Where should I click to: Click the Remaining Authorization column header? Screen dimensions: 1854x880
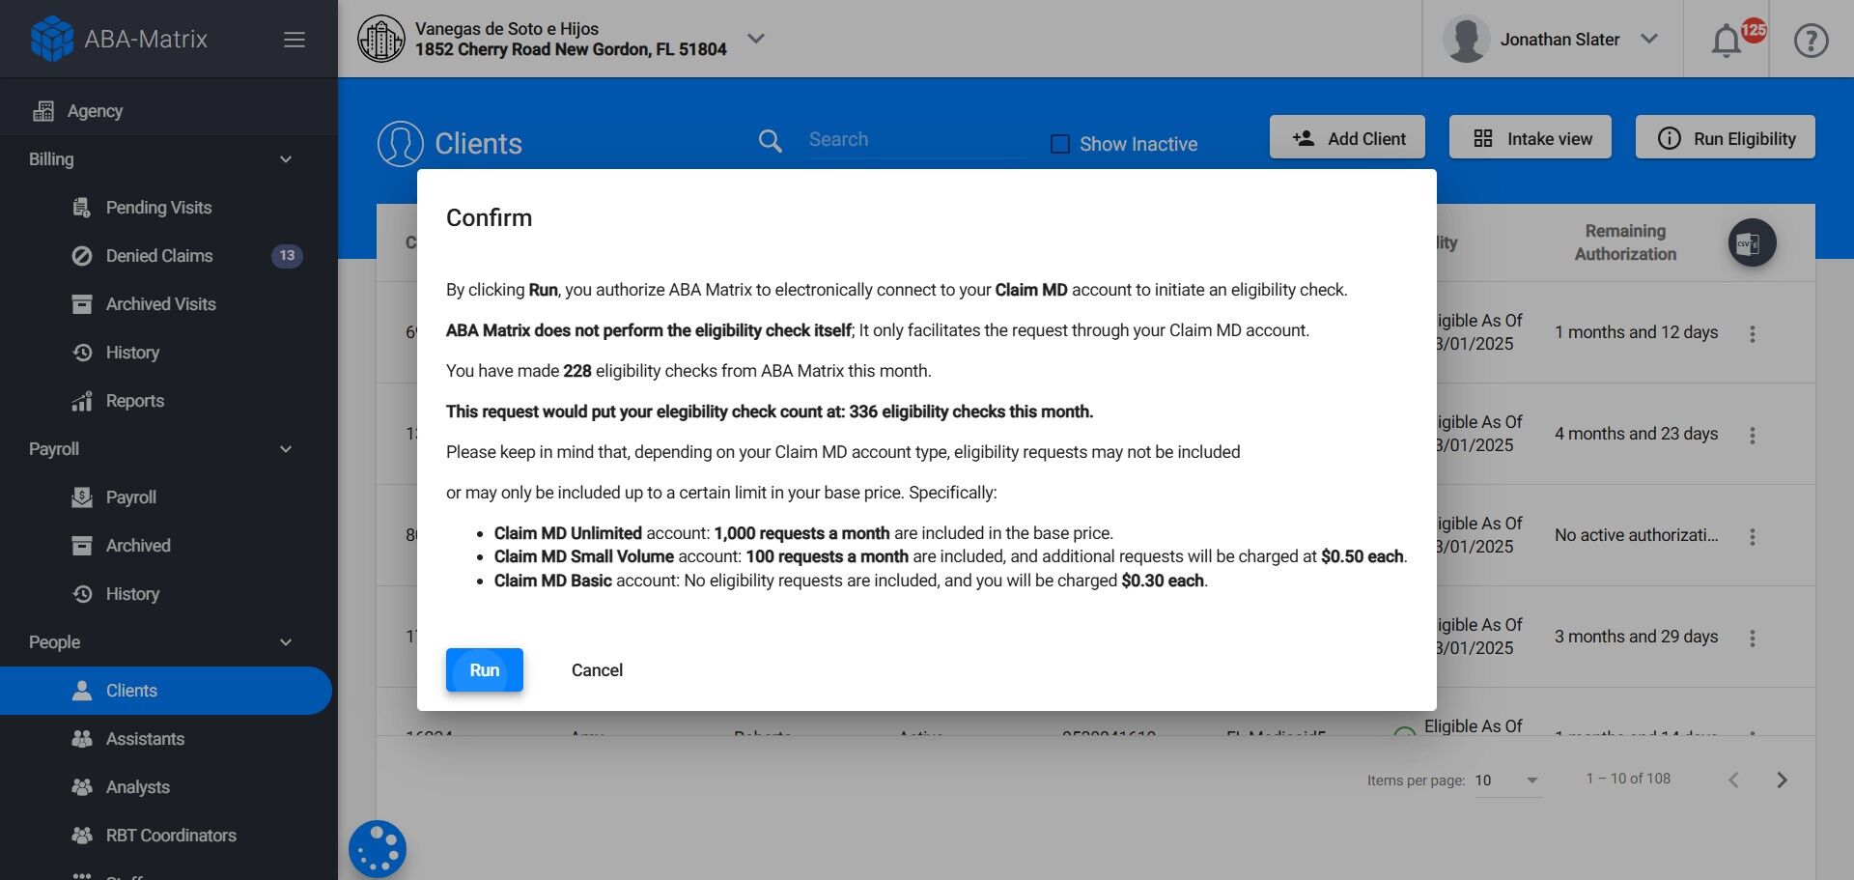(1625, 242)
